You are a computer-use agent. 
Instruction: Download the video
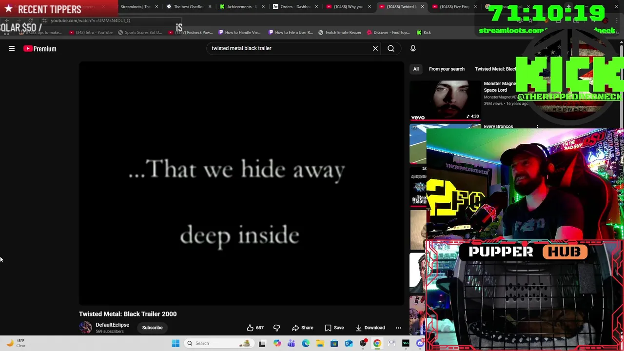(x=370, y=328)
